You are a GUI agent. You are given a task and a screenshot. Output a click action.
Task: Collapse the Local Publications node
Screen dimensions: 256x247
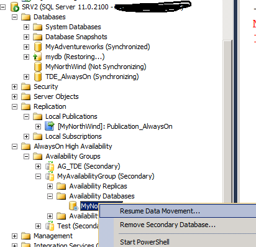(x=26, y=116)
